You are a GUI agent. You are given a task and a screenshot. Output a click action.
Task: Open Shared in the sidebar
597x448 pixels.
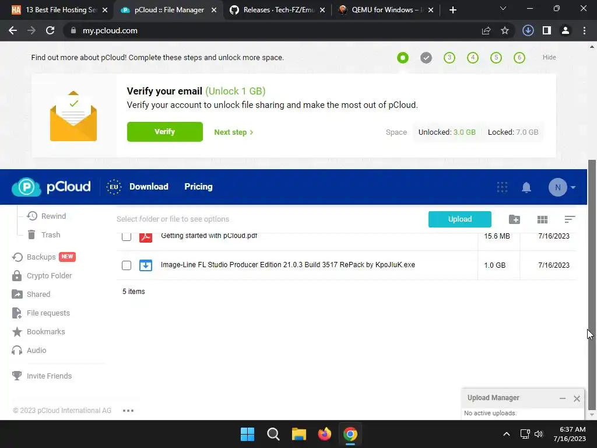(x=31, y=294)
